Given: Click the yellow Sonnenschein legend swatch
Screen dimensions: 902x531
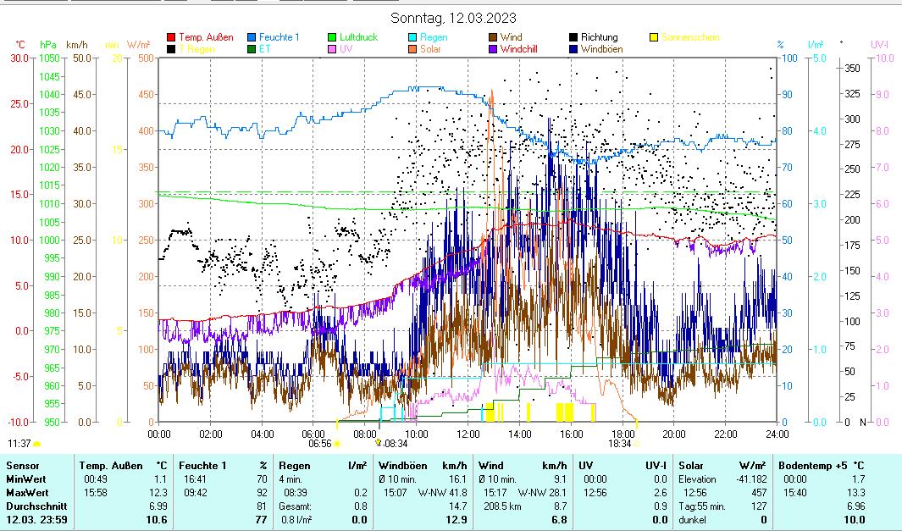Looking at the screenshot, I should (654, 37).
